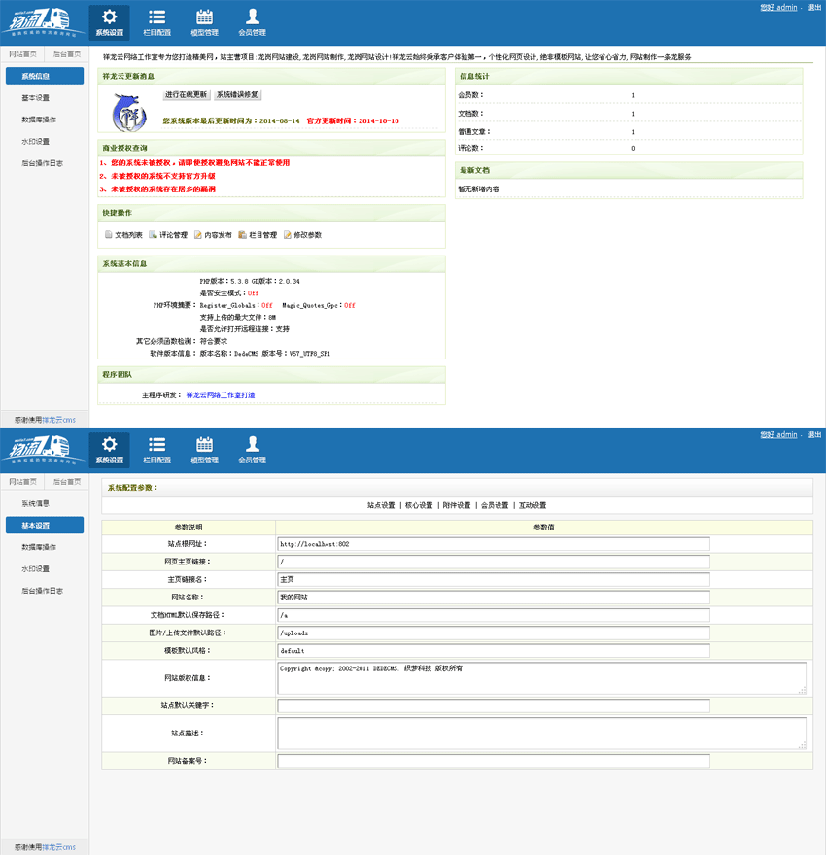Open the 附件设置 settings tab
826x855 pixels.
[x=456, y=505]
